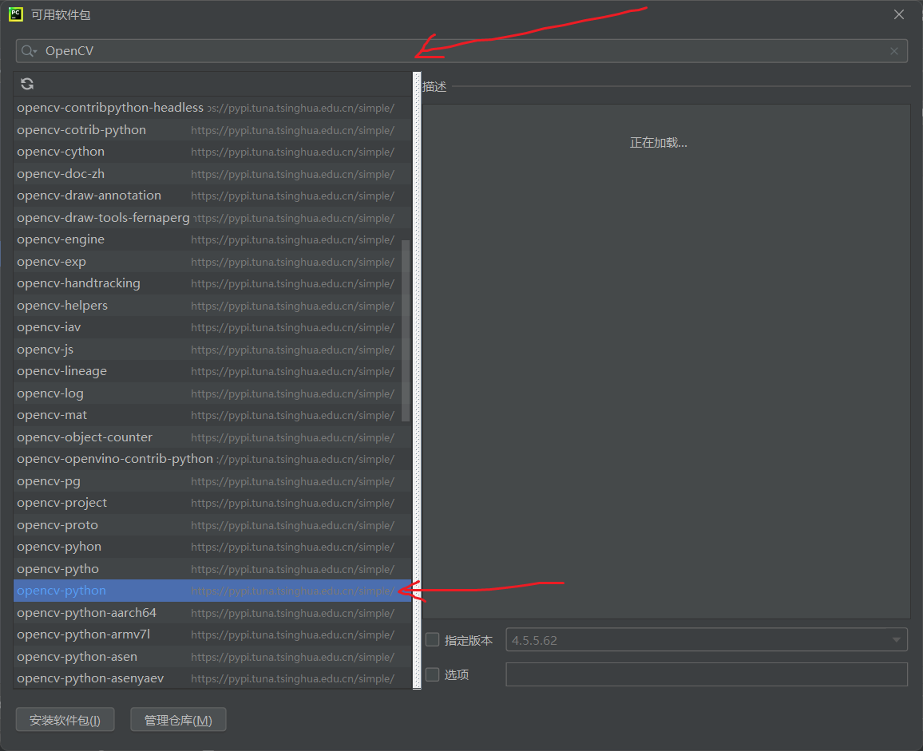Select opencv-python-armv7l package
Viewport: 923px width, 751px height.
click(212, 634)
